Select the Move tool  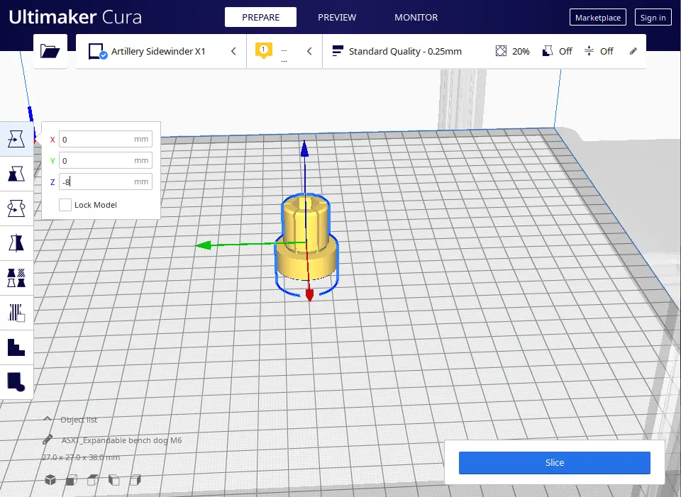click(x=16, y=139)
